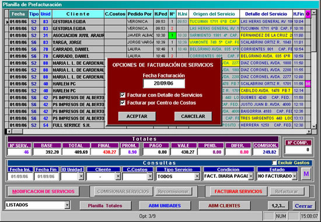The image size is (321, 222).
Task: Click the horizontal scrollbar thumb of grid
Action: tap(17, 131)
